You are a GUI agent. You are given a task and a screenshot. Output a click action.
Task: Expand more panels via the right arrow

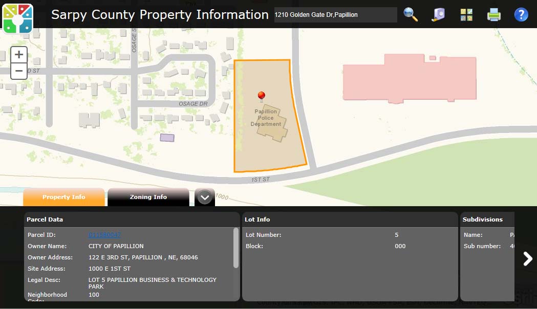click(527, 259)
